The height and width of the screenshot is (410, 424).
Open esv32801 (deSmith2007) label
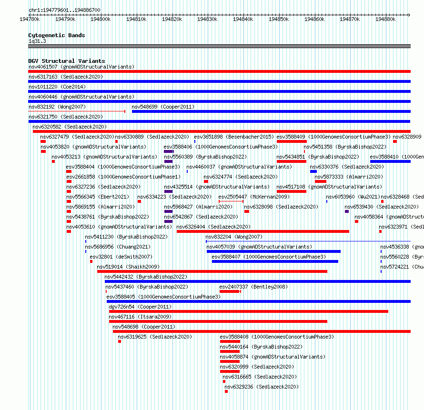[x=121, y=257]
